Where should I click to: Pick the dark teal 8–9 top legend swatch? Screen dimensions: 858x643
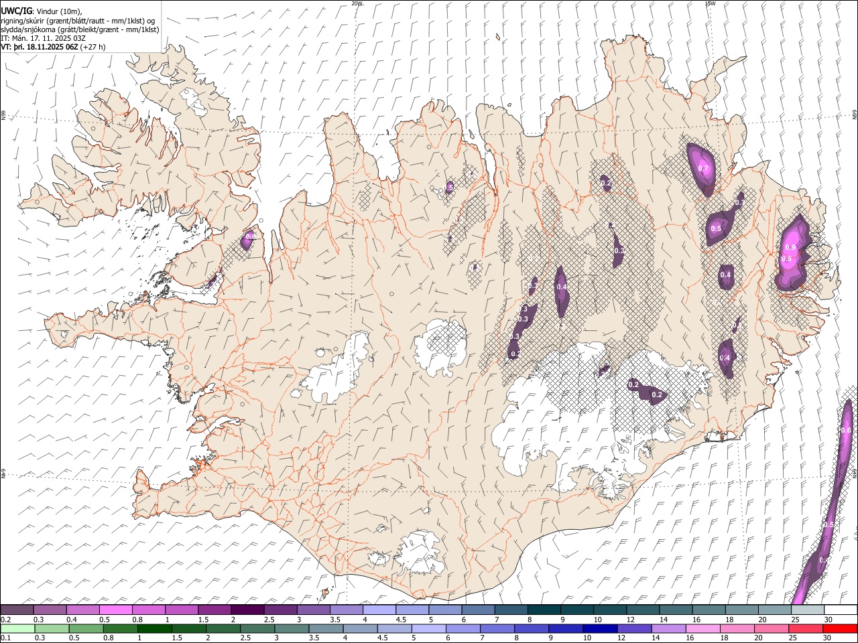(544, 610)
